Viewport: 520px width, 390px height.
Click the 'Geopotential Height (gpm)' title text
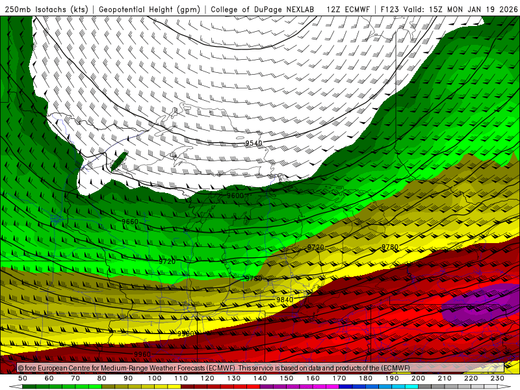(x=149, y=9)
